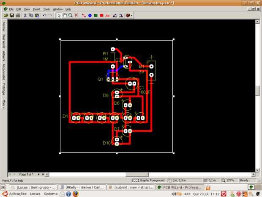Click the Open file toolbar icon
This screenshot has width=262, height=197.
click(6, 16)
